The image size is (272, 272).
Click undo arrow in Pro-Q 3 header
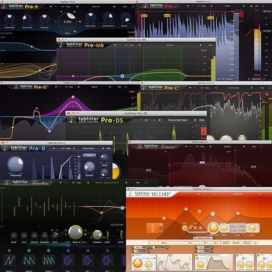(x=56, y=87)
